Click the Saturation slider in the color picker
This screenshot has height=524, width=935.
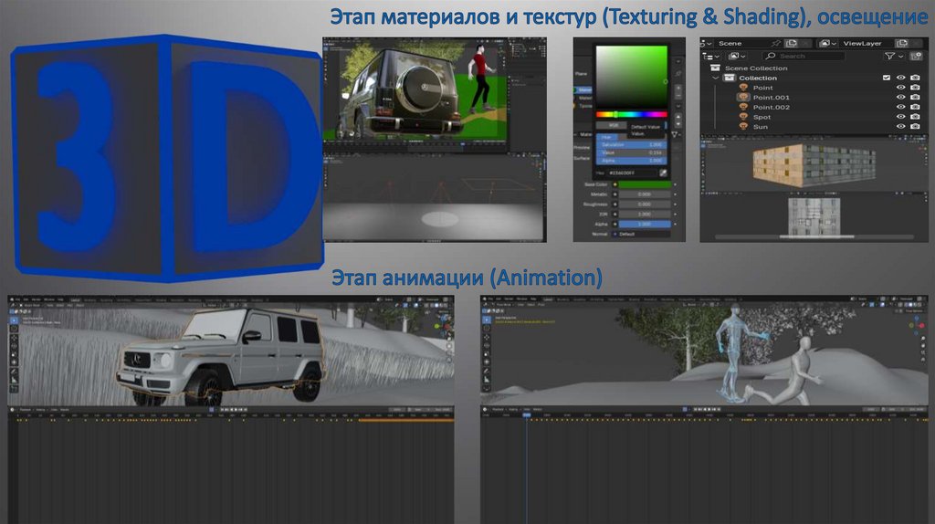click(632, 145)
